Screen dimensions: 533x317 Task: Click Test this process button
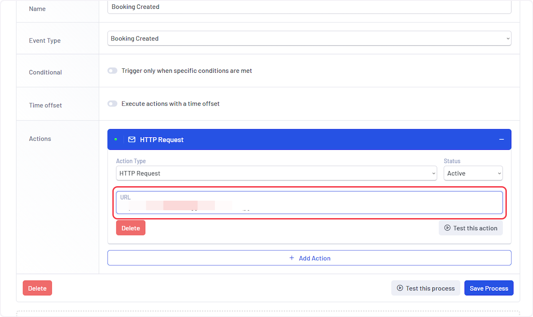click(426, 288)
